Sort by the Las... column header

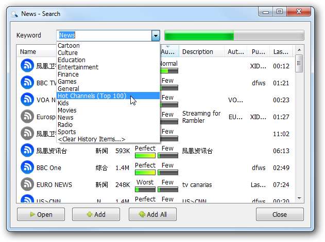click(x=281, y=52)
